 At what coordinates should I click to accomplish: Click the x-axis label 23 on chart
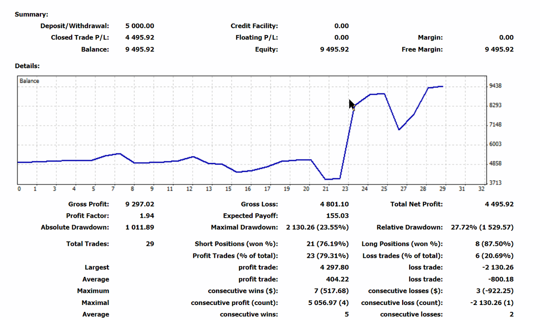345,189
